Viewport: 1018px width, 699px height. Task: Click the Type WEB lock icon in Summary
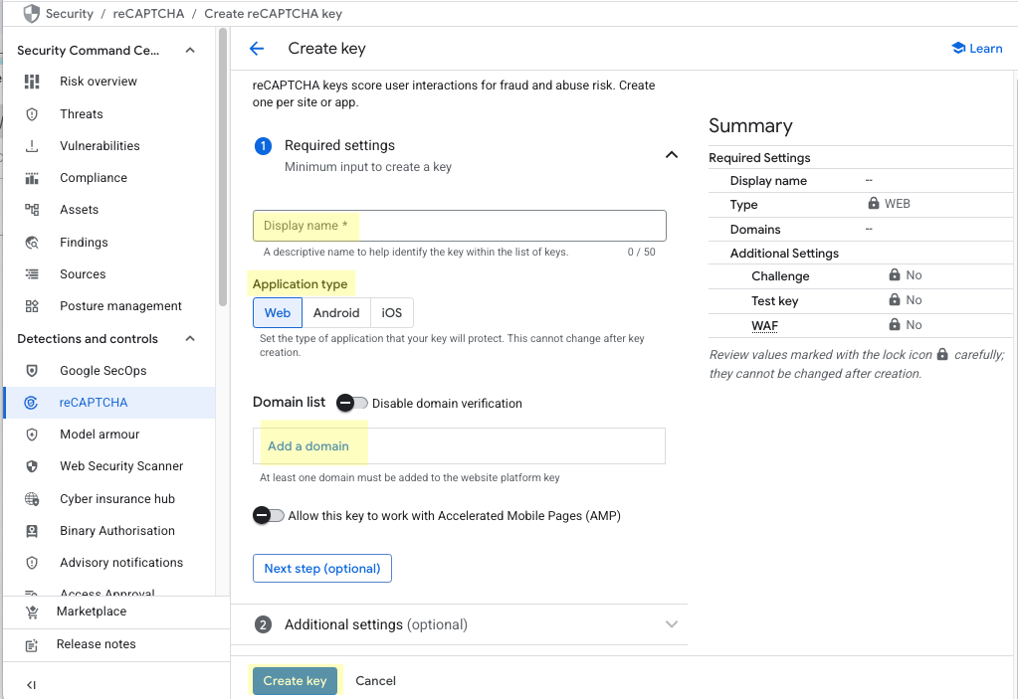coord(874,203)
